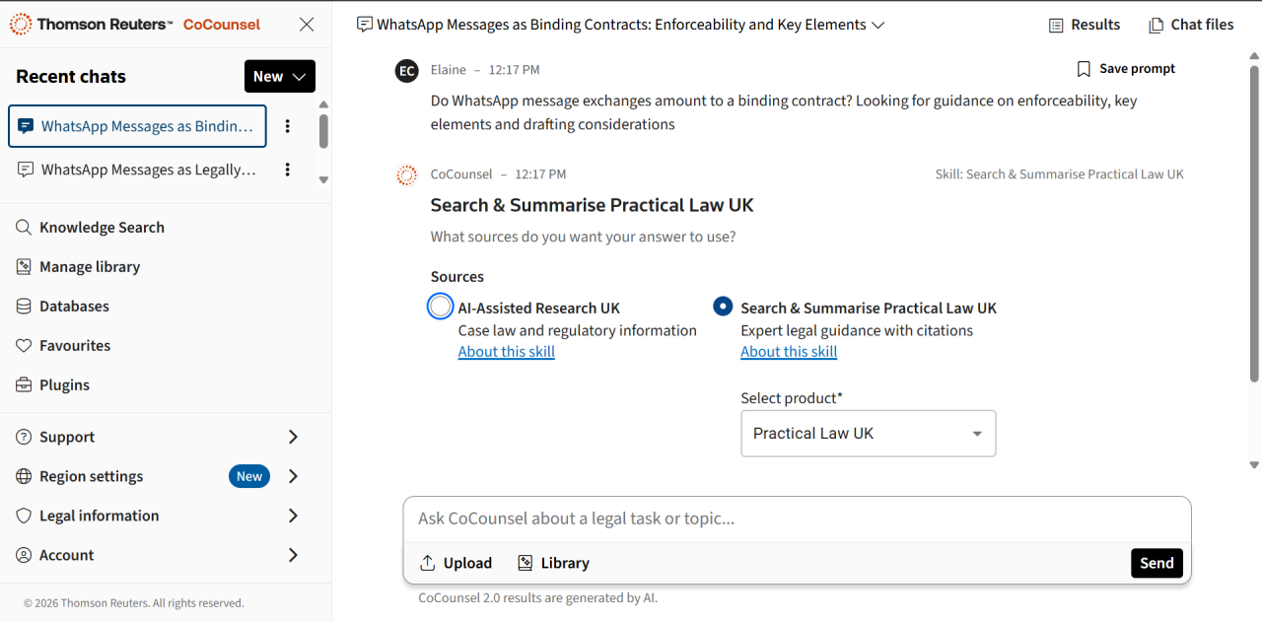Open the Chat files view

tap(1191, 24)
